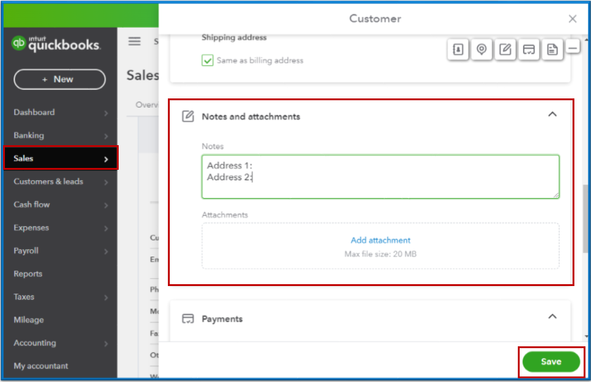Click the notes pencil shortcut icon
The width and height of the screenshot is (591, 382).
[x=505, y=50]
